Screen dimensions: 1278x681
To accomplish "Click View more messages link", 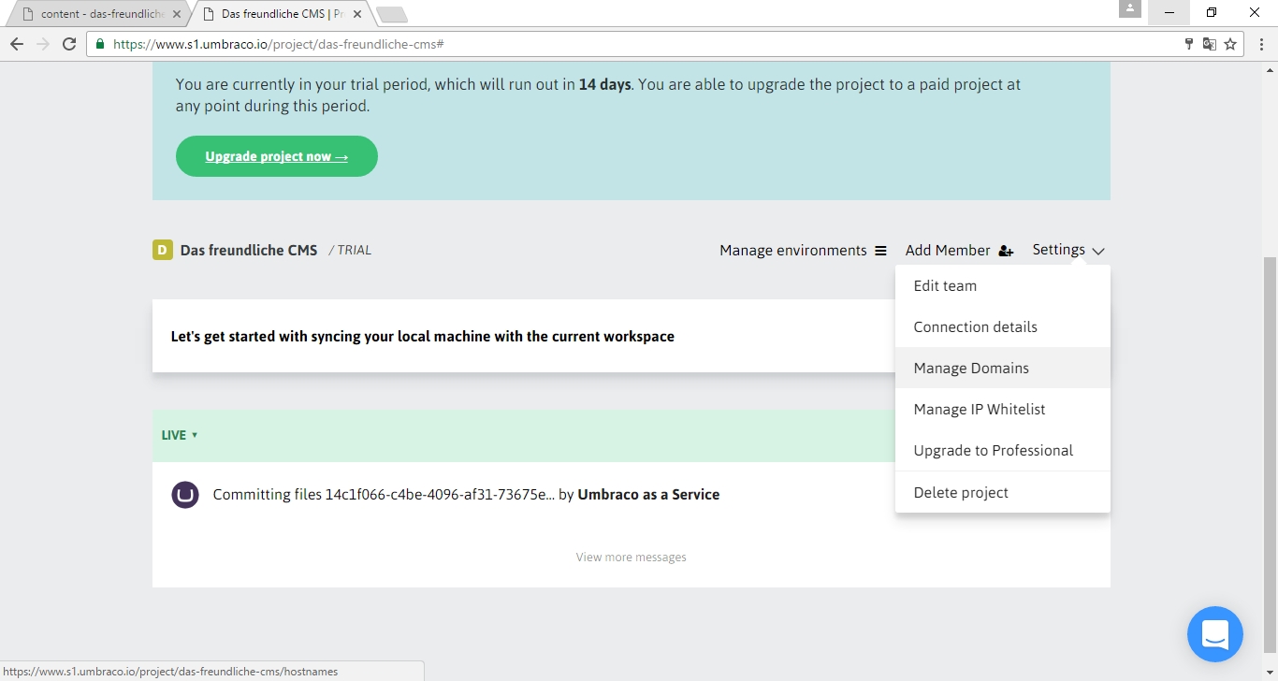I will pyautogui.click(x=632, y=558).
